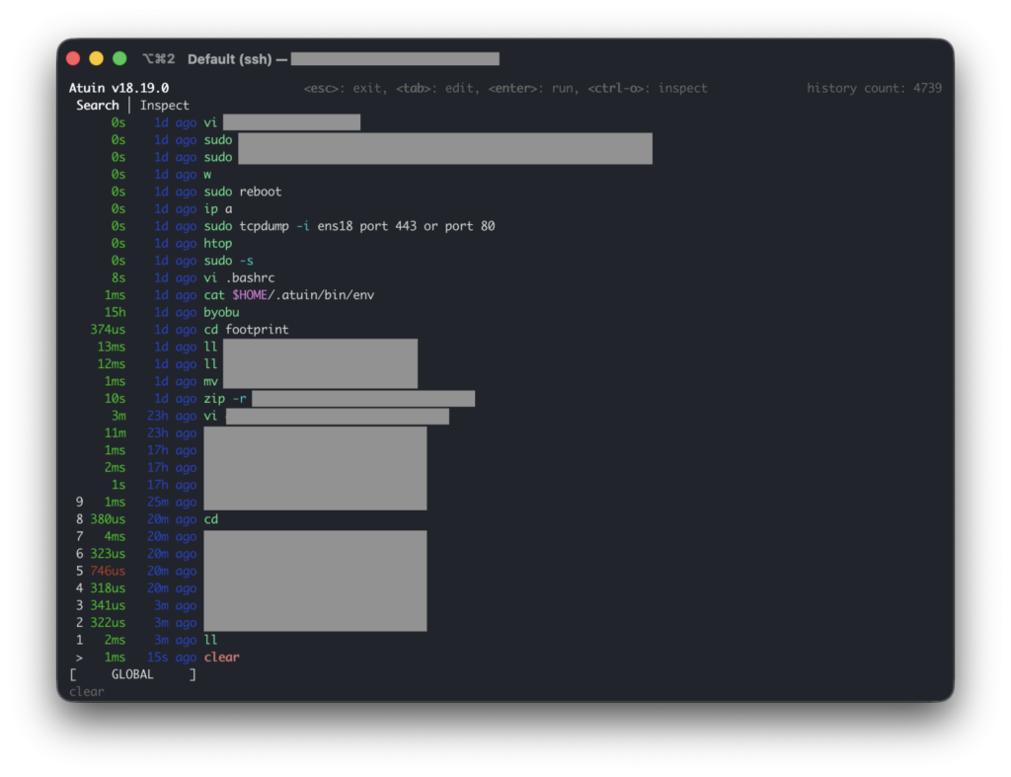
Task: Select the 'cd' entry numbered 8
Action: pos(211,519)
